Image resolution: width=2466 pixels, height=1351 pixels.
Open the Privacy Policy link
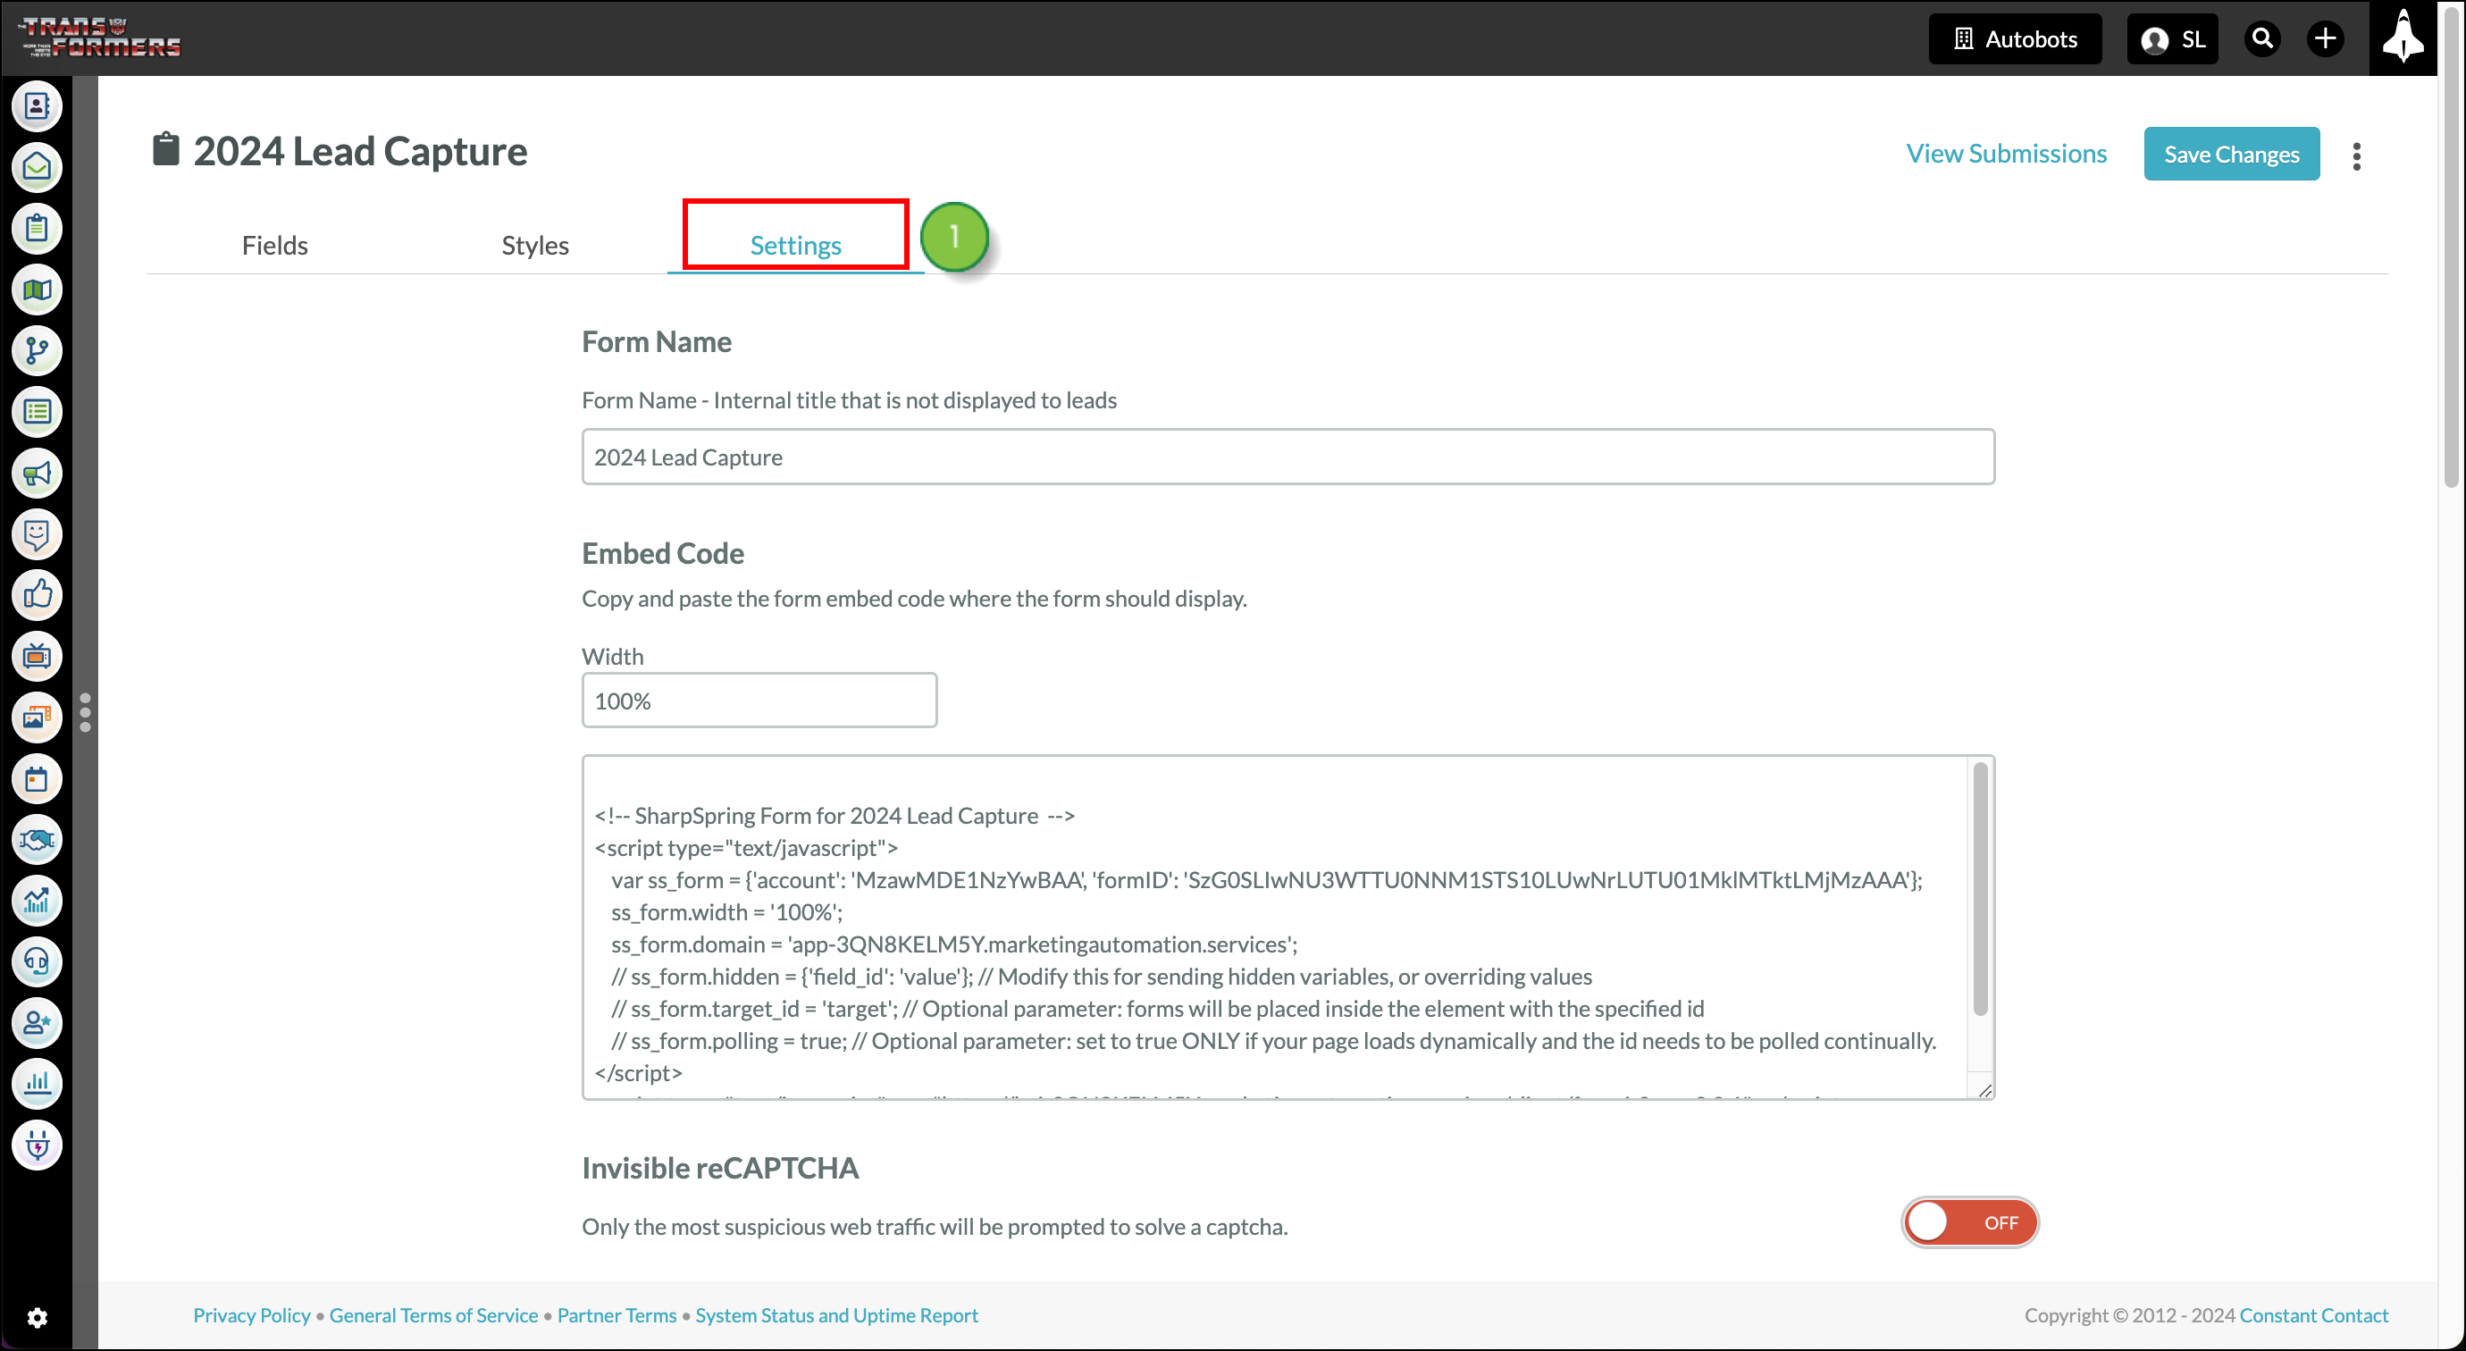[252, 1315]
